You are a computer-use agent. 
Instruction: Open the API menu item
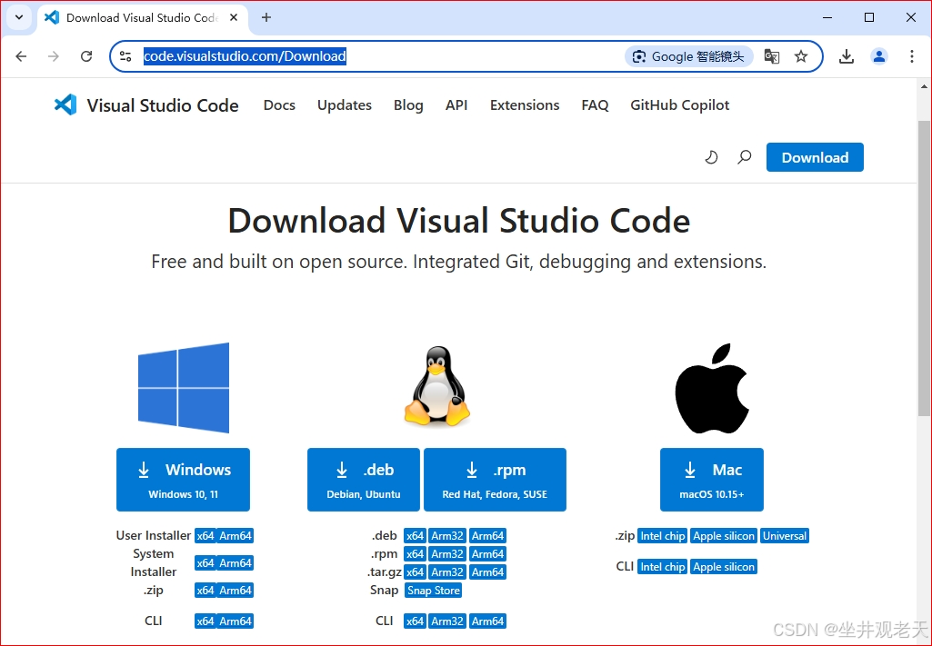(456, 105)
